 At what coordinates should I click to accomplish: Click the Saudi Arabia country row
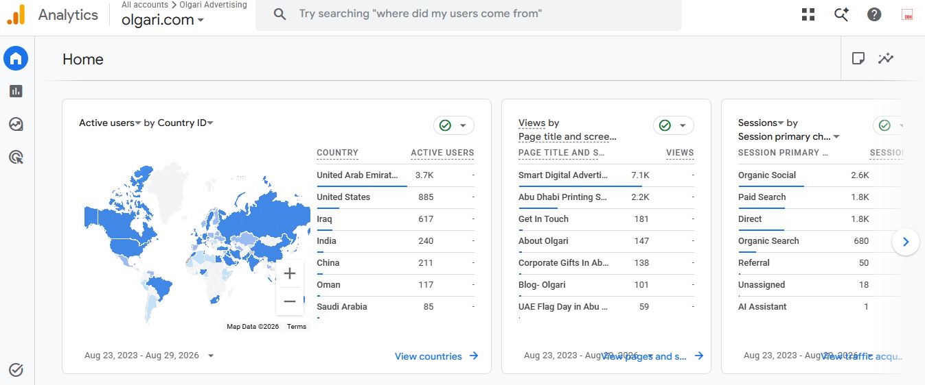pyautogui.click(x=396, y=307)
